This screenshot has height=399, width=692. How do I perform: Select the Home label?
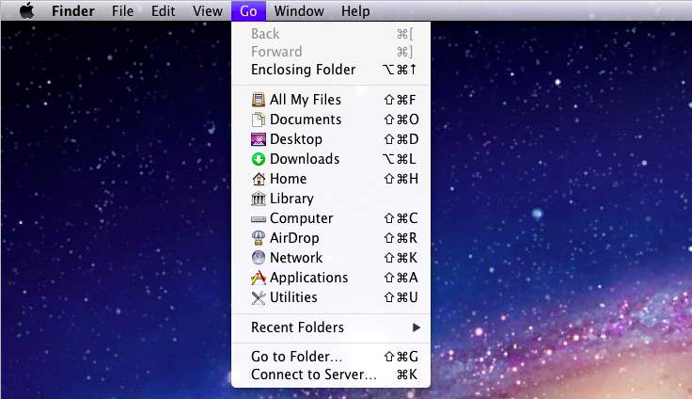tap(289, 179)
